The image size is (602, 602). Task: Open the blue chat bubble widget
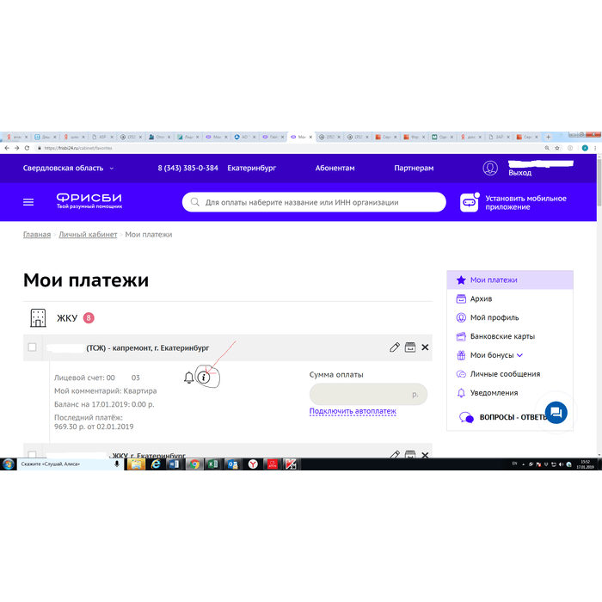pyautogui.click(x=555, y=413)
